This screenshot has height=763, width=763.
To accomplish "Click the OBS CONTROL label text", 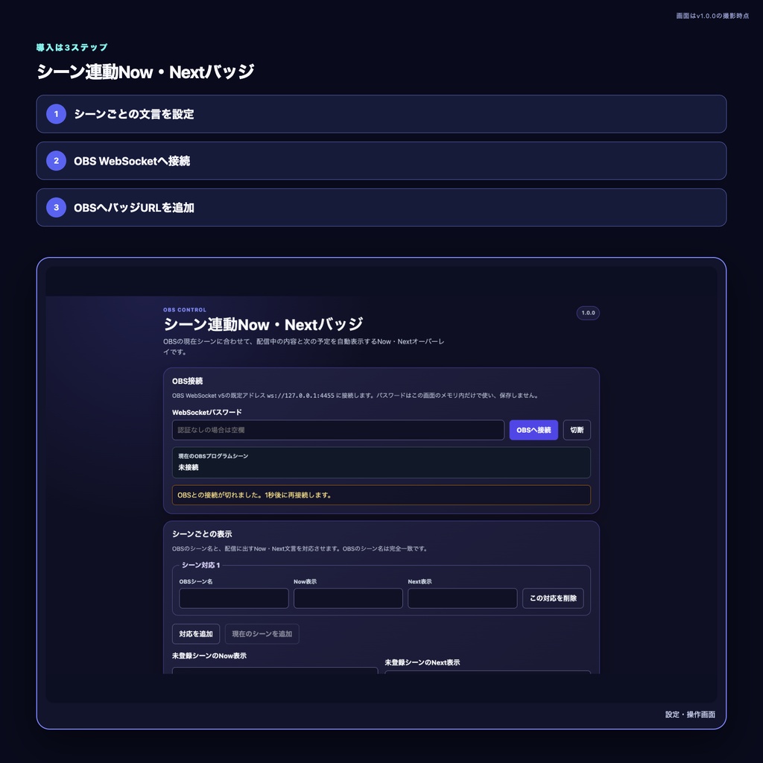I will coord(185,310).
